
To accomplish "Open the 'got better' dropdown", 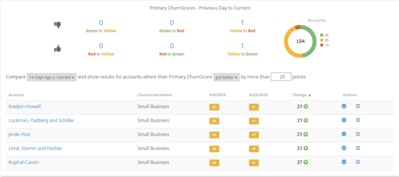I will tap(226, 77).
